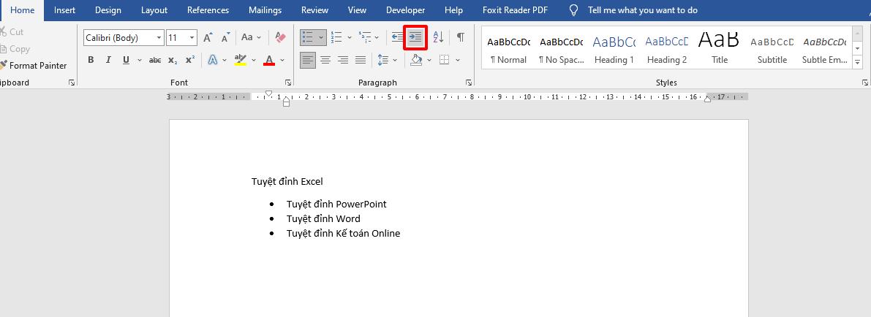Click the Copy command
The height and width of the screenshot is (317, 871).
pos(15,49)
